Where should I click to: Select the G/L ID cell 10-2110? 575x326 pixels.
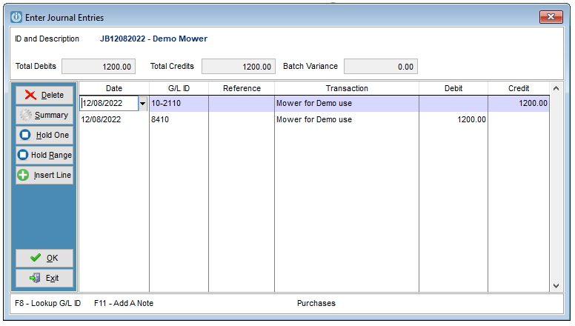pyautogui.click(x=179, y=104)
